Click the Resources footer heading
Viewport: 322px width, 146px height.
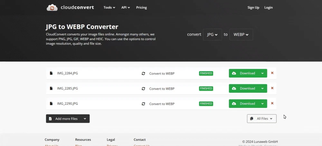[83, 140]
